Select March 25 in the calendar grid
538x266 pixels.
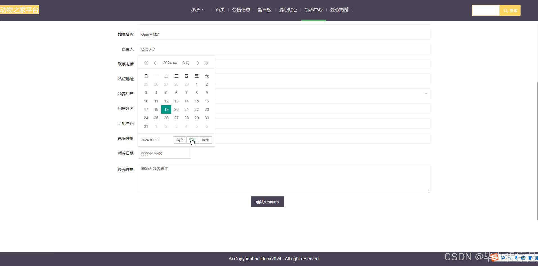point(156,118)
